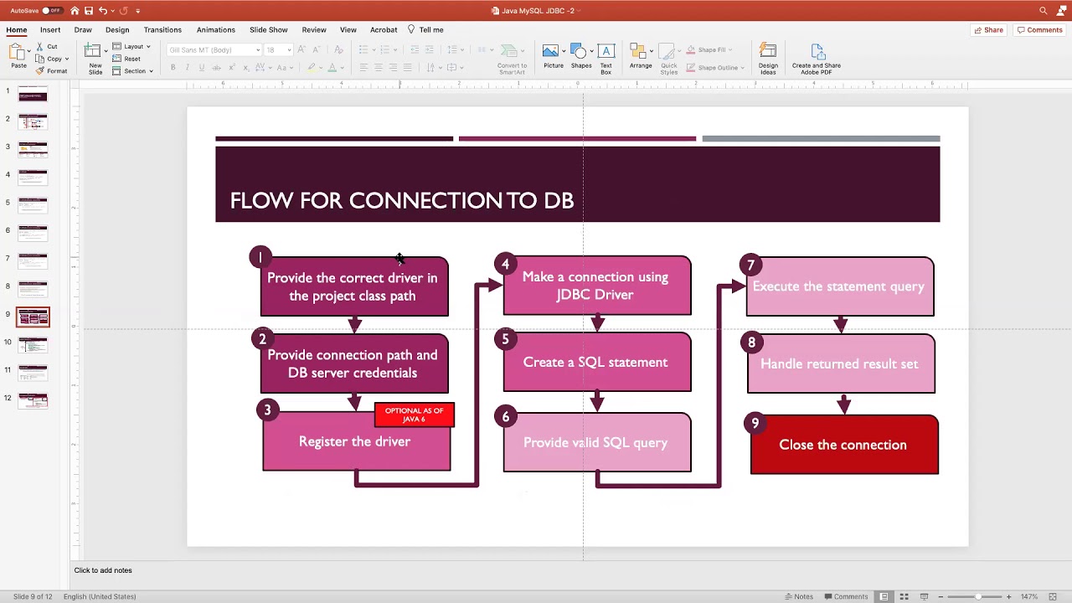Viewport: 1072px width, 603px height.
Task: Open the Customize Quick Access Toolbar arrow
Action: [x=137, y=11]
